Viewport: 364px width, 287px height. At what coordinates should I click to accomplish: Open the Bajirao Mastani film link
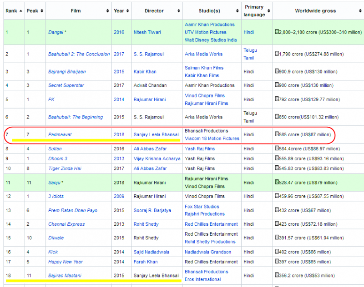coord(65,275)
